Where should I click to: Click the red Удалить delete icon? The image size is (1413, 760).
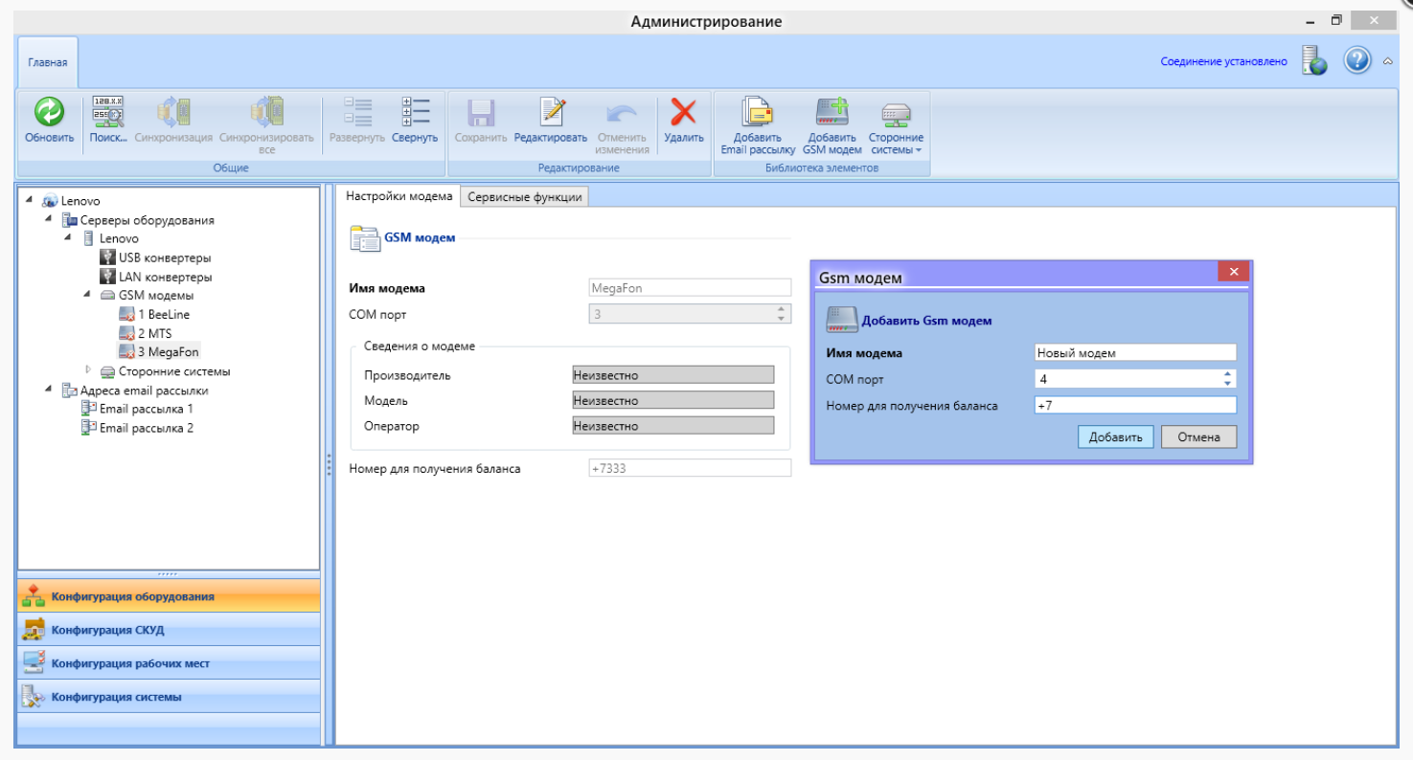683,114
